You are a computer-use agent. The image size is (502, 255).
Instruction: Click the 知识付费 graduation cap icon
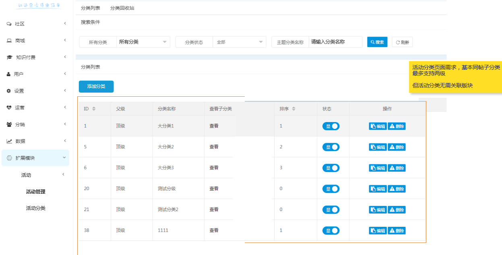[x=10, y=58]
